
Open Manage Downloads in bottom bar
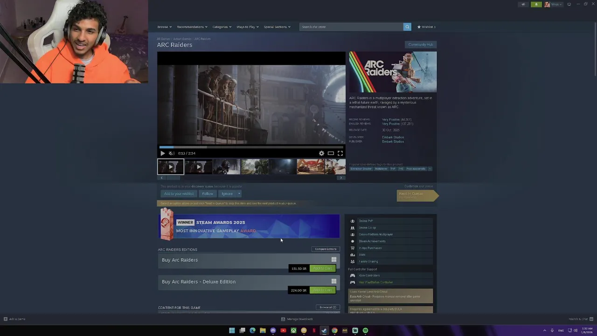(x=297, y=319)
